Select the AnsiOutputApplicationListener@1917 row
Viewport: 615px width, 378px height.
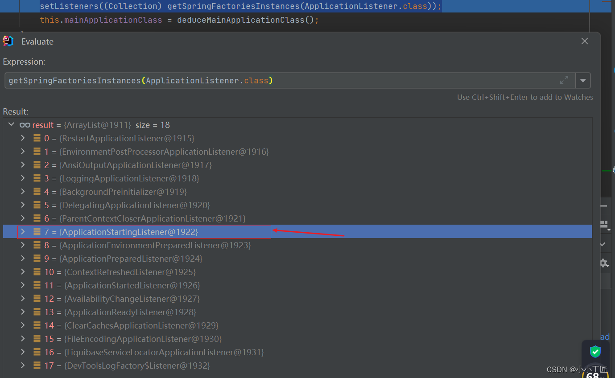297,165
